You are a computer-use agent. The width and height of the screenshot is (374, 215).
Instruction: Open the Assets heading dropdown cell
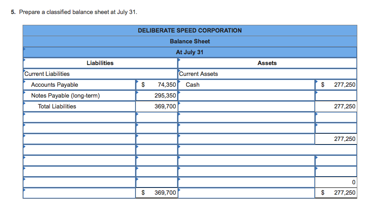point(267,63)
